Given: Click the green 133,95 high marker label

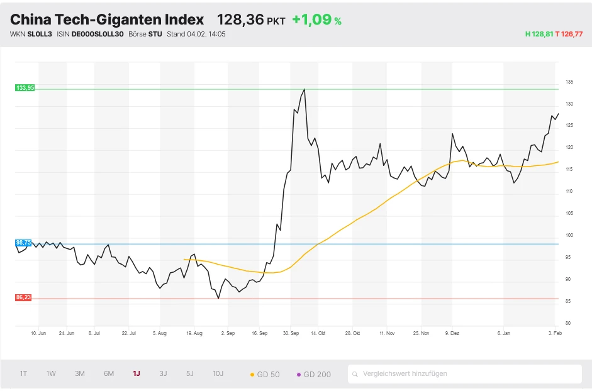Looking at the screenshot, I should click(25, 87).
